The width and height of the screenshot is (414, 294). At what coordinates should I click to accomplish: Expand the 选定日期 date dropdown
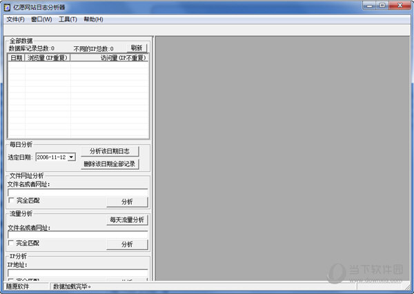pyautogui.click(x=71, y=157)
